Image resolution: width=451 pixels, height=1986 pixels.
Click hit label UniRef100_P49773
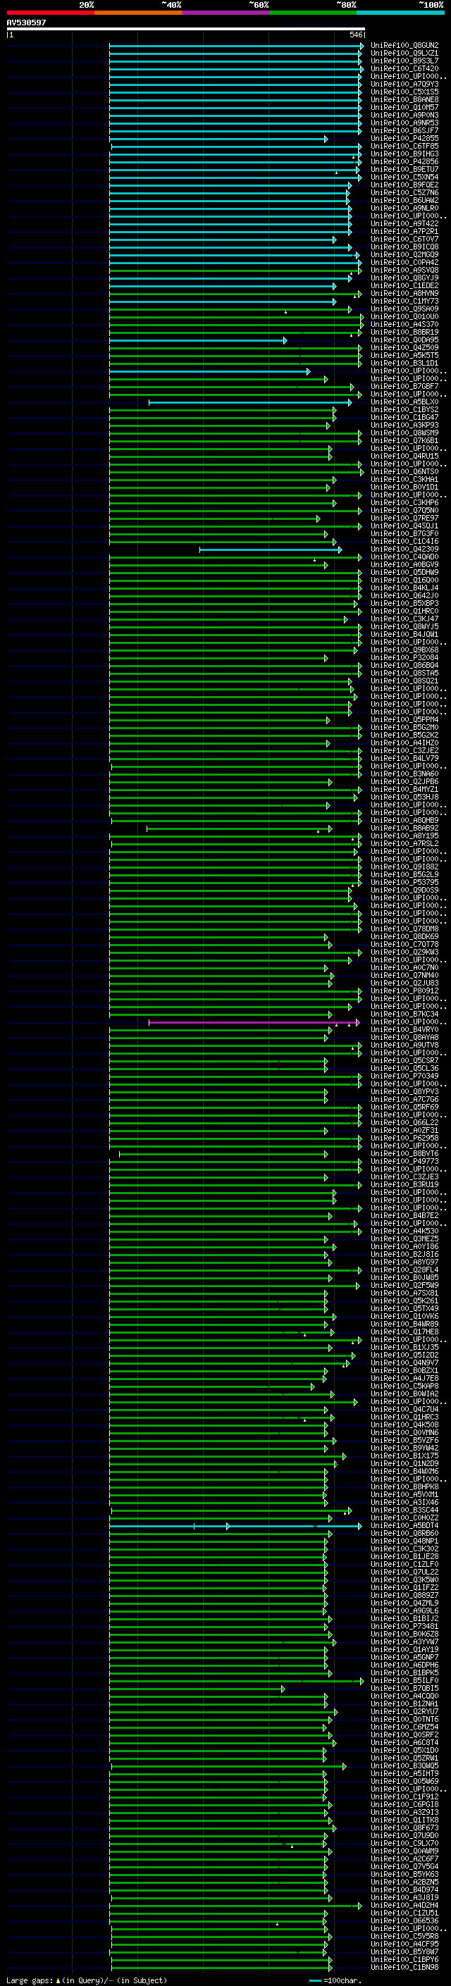pyautogui.click(x=404, y=1162)
